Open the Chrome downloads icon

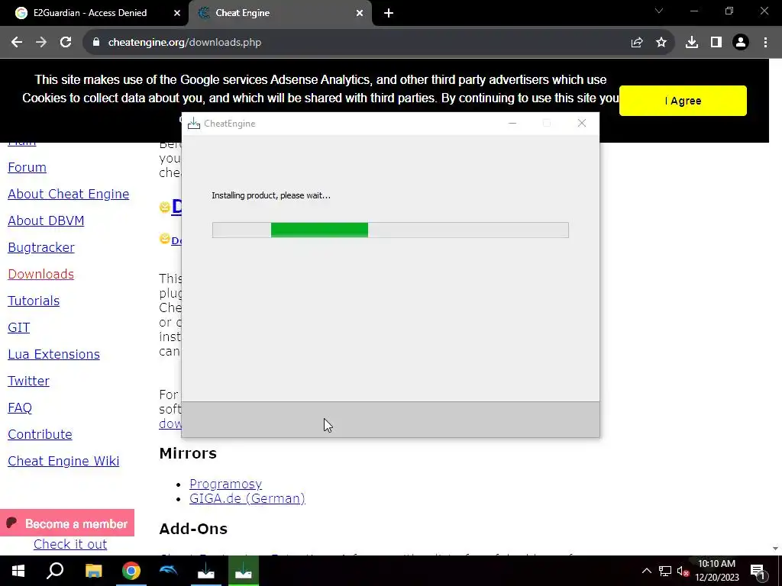tap(691, 43)
